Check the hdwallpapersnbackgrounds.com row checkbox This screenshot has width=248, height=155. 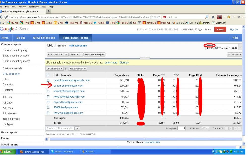[48, 80]
